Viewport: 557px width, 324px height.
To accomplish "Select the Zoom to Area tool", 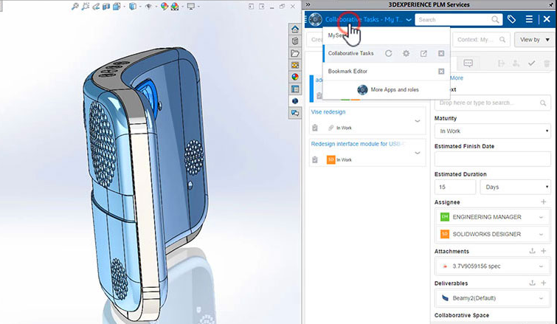I will click(x=86, y=7).
